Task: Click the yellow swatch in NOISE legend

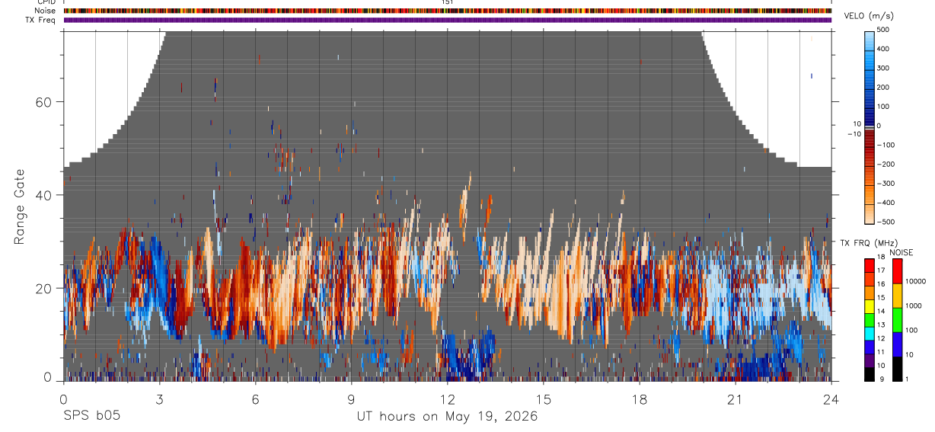Action: pyautogui.click(x=897, y=295)
